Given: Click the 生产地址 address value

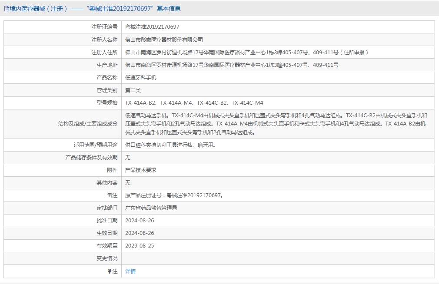Looking at the screenshot, I should click(x=232, y=65).
